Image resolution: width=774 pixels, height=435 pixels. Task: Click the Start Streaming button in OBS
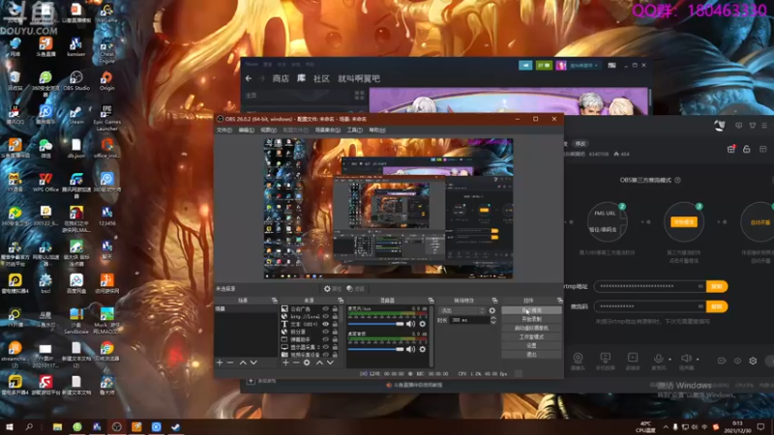click(531, 310)
